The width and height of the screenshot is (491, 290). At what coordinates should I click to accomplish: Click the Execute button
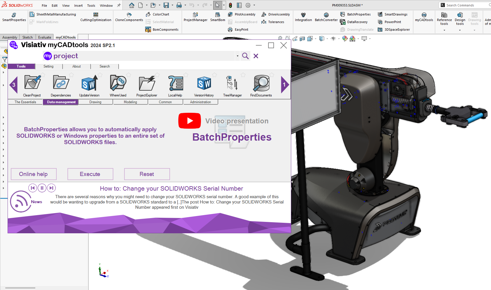tap(90, 174)
